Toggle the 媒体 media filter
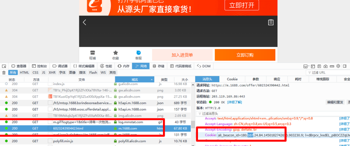Viewport: 350px width, 146px height. (x=82, y=72)
